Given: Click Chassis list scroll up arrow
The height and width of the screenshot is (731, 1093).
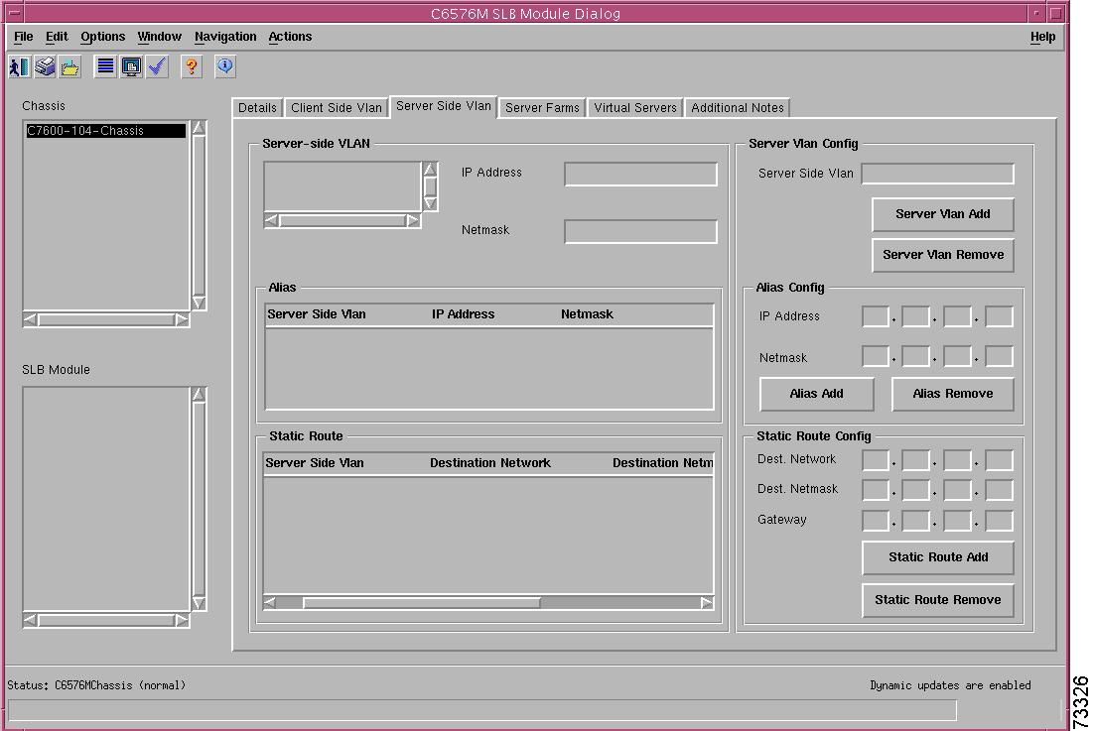Looking at the screenshot, I should click(x=199, y=128).
